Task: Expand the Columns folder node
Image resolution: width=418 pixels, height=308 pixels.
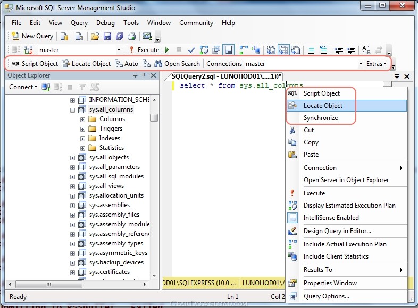Action: tap(82, 119)
